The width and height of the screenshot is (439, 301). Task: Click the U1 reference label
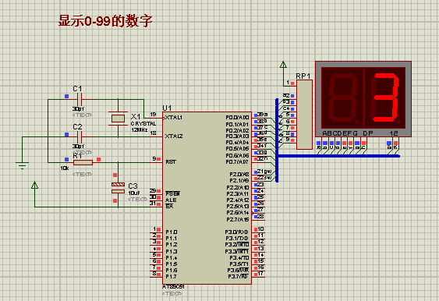(x=167, y=108)
